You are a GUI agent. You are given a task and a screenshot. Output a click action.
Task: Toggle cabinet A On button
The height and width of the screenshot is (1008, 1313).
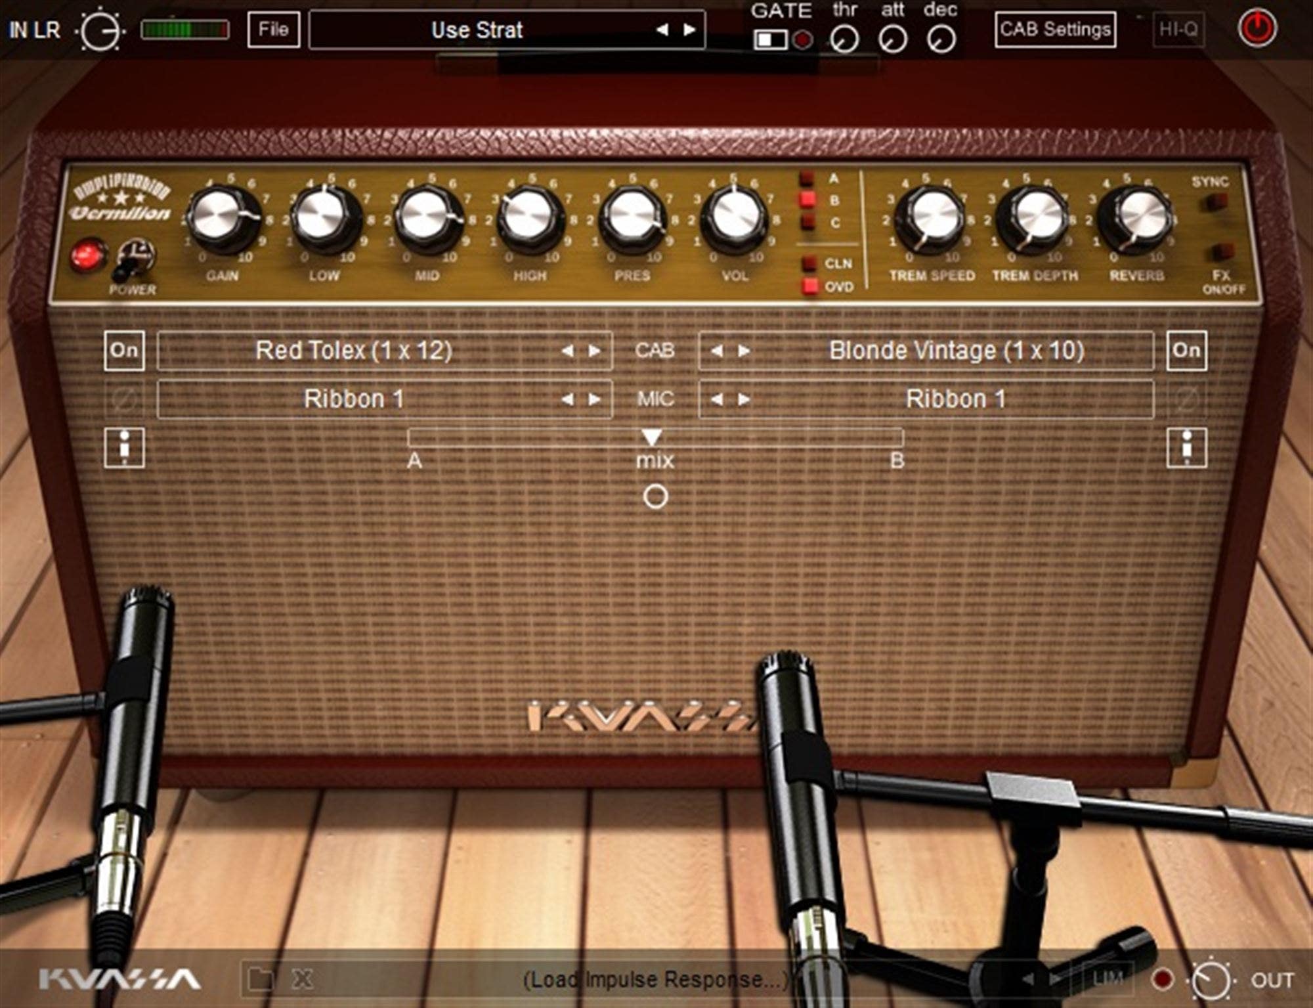[x=124, y=351]
